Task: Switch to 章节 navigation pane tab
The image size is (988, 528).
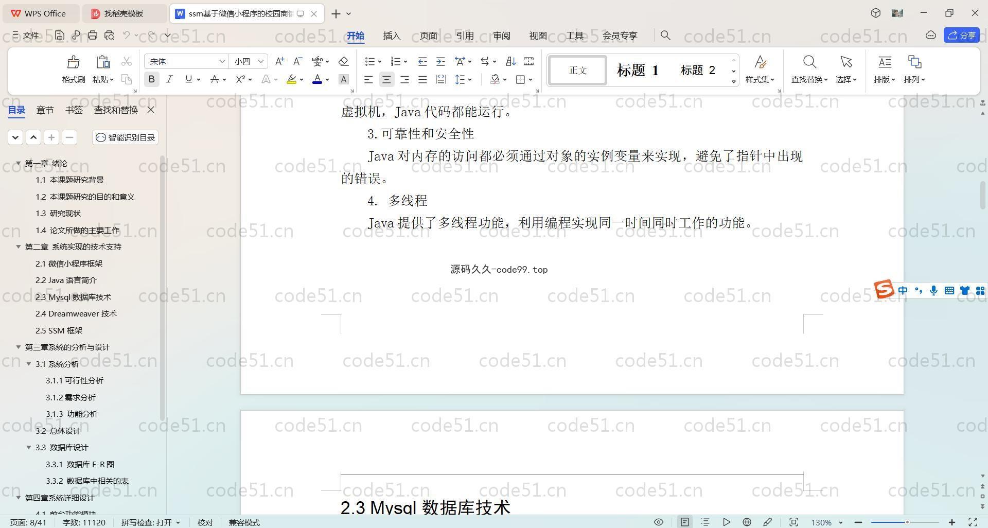Action: [x=45, y=110]
